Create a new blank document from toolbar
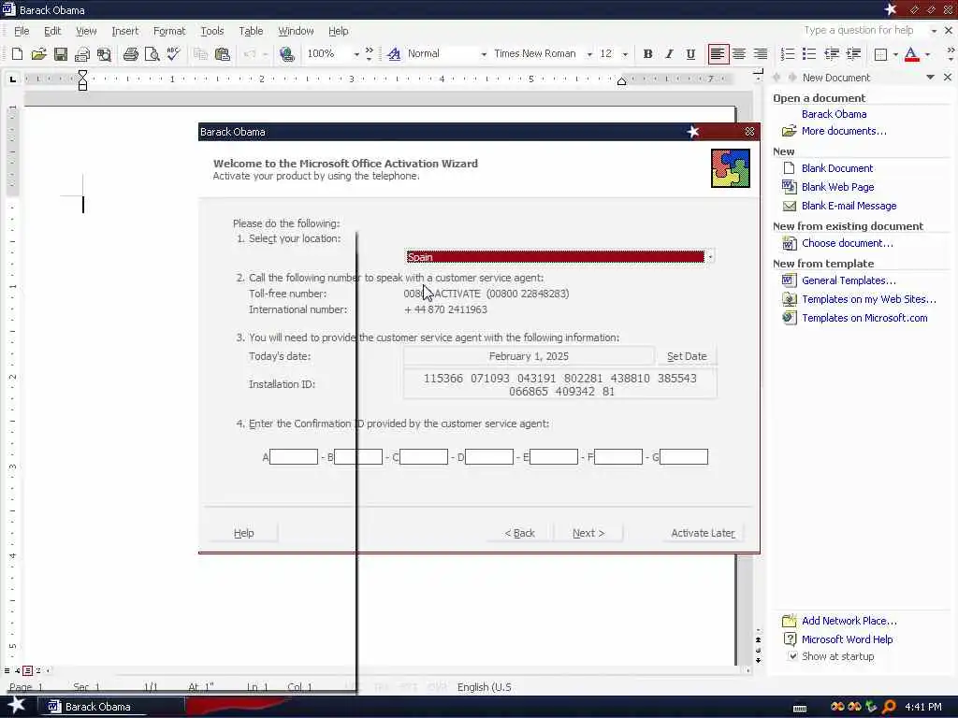 (x=17, y=53)
